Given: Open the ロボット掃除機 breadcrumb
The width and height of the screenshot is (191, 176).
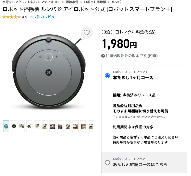Looking at the screenshot, I should tap(95, 2).
